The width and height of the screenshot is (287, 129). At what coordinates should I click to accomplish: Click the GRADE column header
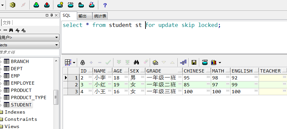[x=164, y=71]
